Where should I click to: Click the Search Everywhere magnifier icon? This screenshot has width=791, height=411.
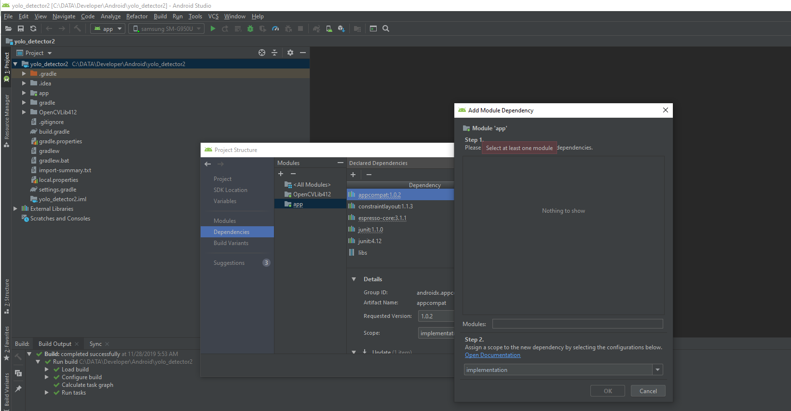pyautogui.click(x=386, y=28)
